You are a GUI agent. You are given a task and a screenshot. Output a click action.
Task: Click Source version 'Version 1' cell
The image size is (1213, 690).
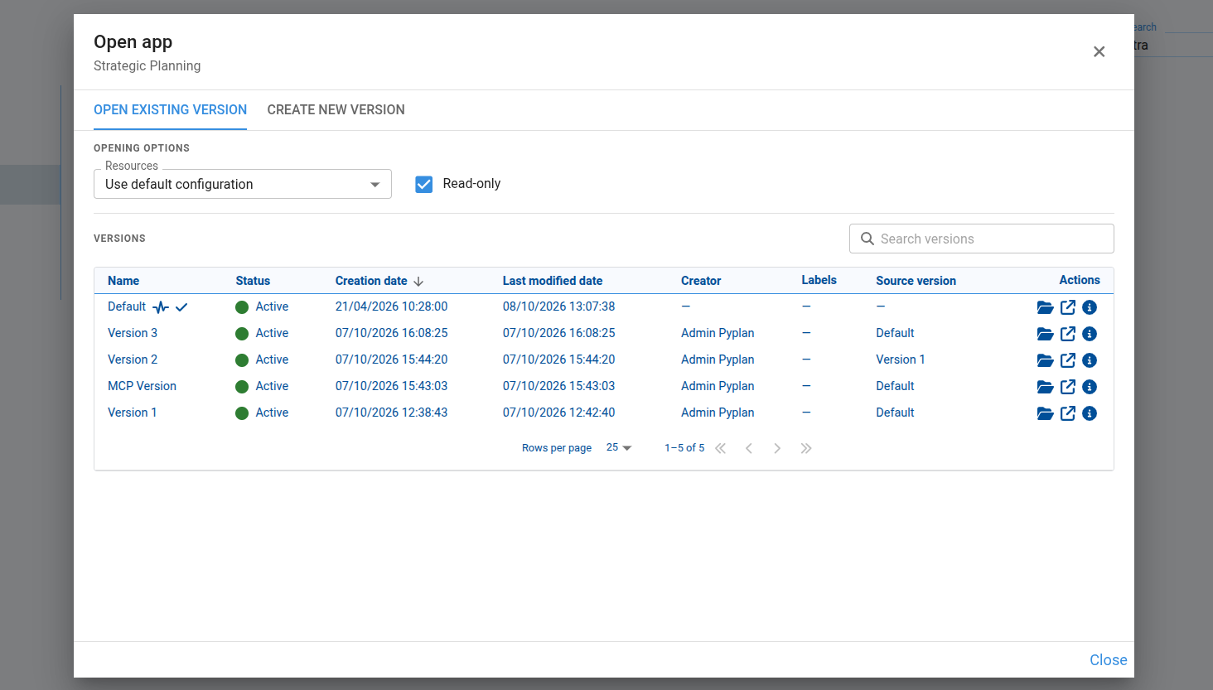(901, 359)
